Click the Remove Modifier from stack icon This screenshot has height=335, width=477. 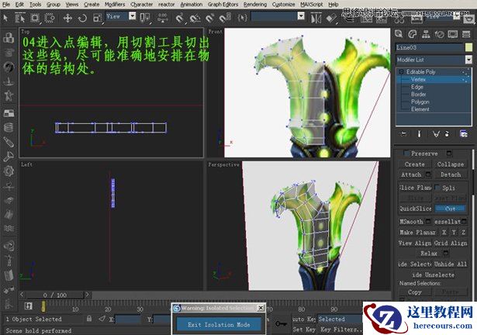tap(448, 134)
